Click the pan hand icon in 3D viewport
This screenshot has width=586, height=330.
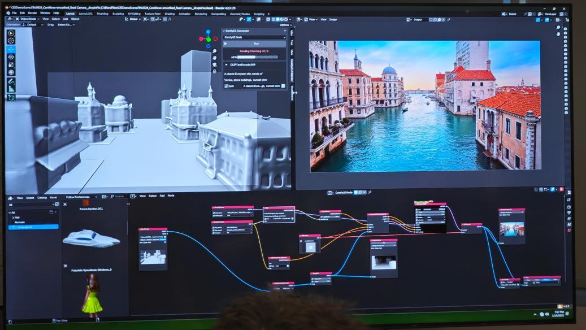point(214,58)
